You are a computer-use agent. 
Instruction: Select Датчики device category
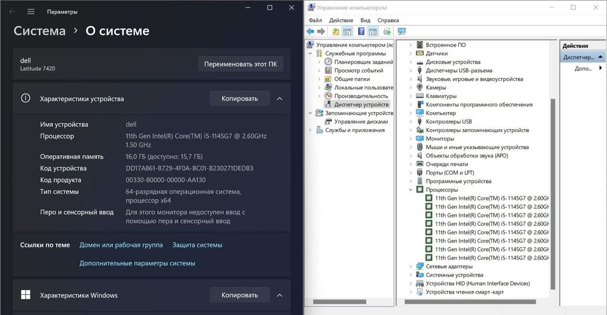click(436, 53)
